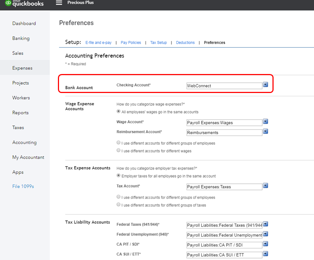The image size is (314, 260).
Task: Click the QuickBooks logo icon
Action: [8, 3]
